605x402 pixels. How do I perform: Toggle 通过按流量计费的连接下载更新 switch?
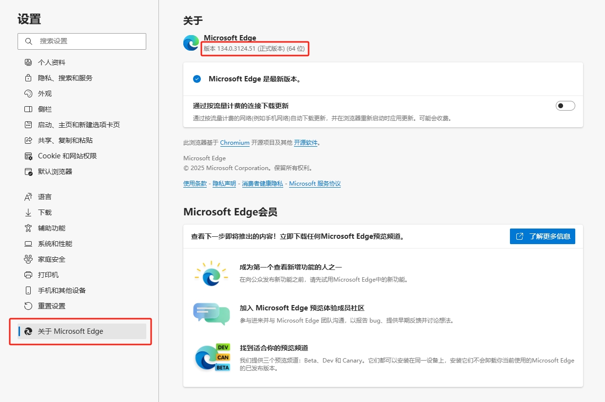[x=566, y=106]
